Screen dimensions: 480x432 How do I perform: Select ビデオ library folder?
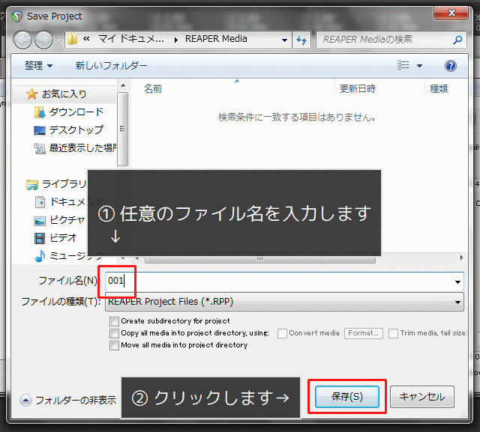(x=61, y=238)
